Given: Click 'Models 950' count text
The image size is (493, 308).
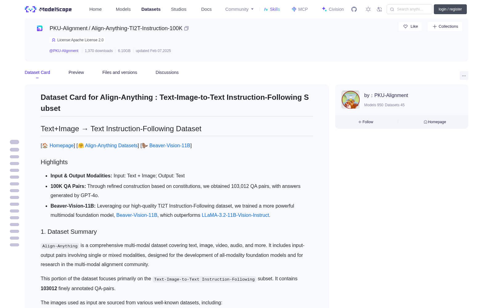Looking at the screenshot, I should (374, 105).
